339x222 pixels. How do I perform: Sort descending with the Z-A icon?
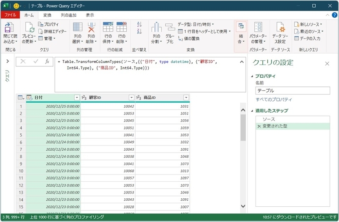tap(139, 31)
